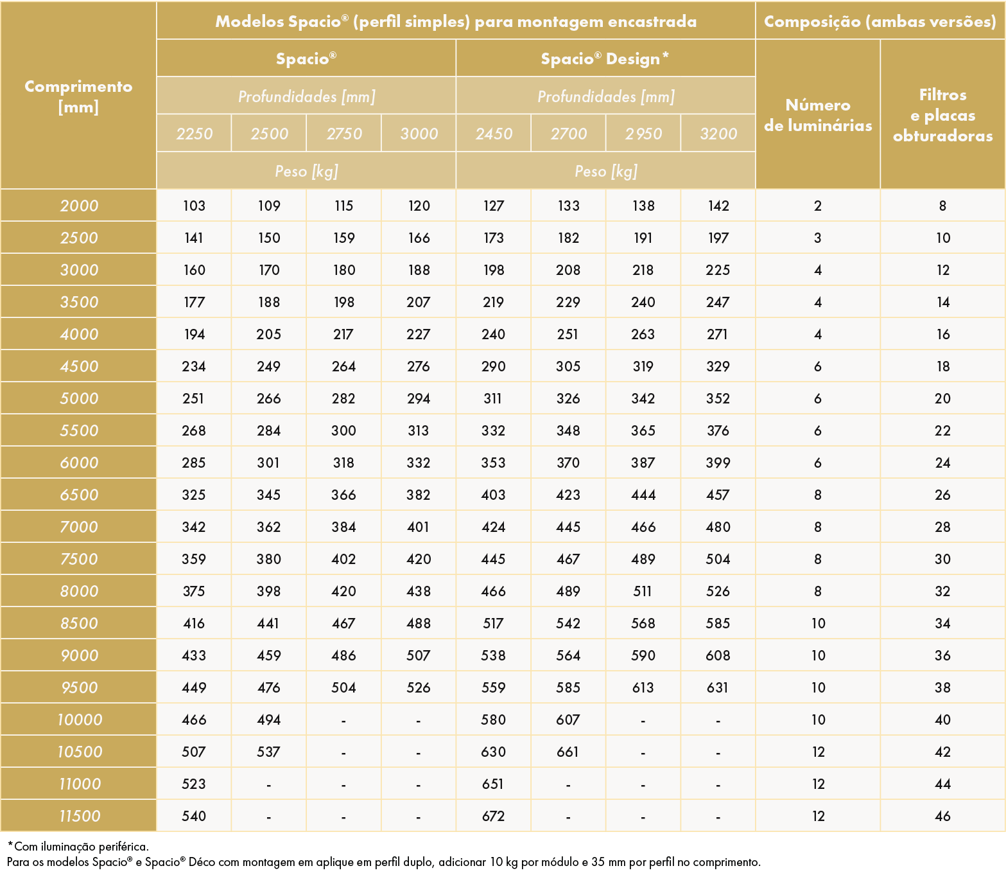
Task: Click the 2000 length row label
Action: pyautogui.click(x=78, y=206)
